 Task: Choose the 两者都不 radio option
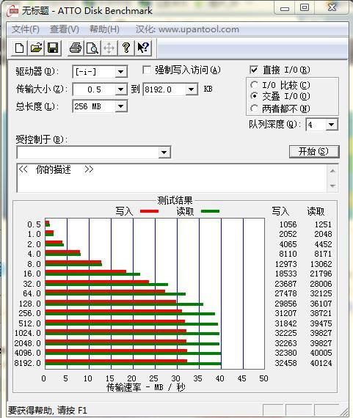pyautogui.click(x=254, y=109)
